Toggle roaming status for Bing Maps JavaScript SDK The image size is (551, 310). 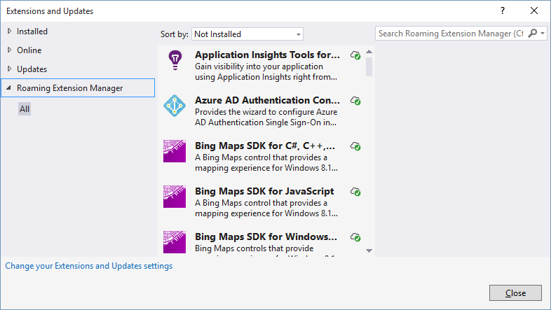pos(355,192)
